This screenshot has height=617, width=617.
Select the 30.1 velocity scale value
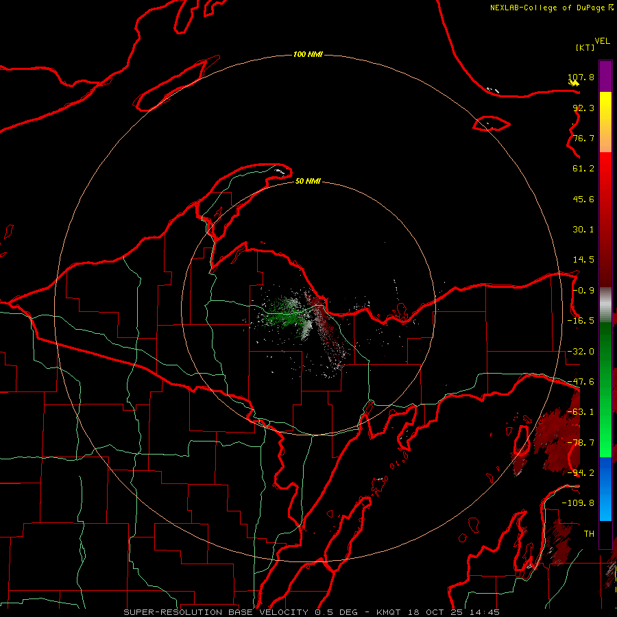583,230
